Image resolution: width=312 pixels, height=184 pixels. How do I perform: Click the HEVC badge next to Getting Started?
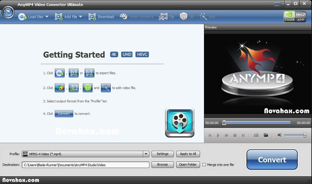pos(142,54)
